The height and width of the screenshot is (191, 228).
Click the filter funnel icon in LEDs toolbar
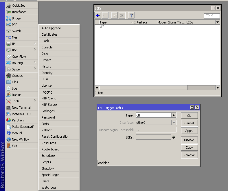(131, 16)
